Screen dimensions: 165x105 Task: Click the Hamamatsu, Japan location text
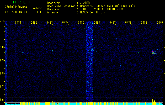(x=108, y=6)
